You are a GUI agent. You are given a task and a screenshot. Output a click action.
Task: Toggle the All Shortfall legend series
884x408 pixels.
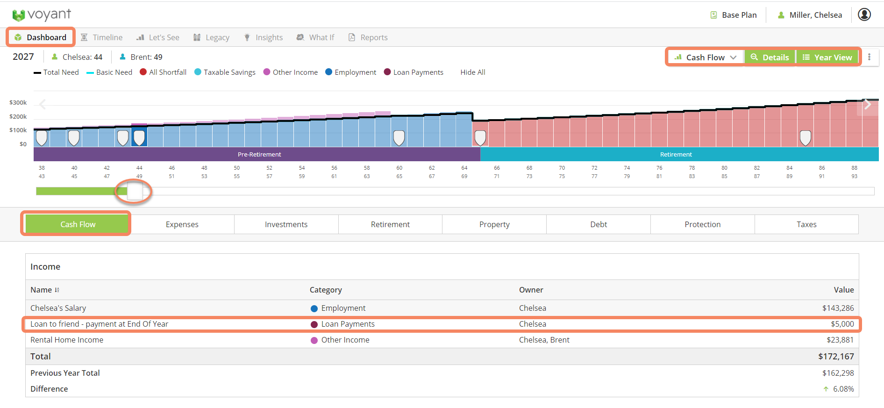[163, 72]
